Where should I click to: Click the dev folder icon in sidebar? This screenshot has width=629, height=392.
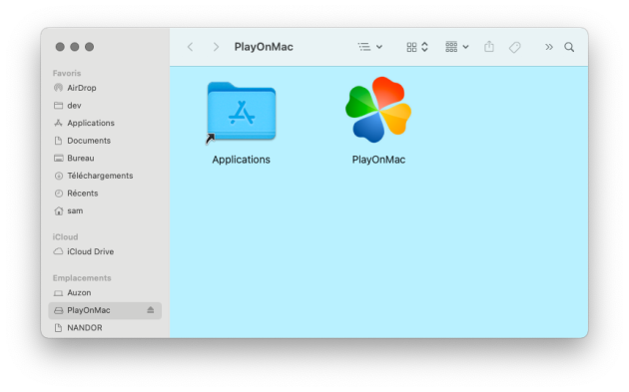click(59, 106)
